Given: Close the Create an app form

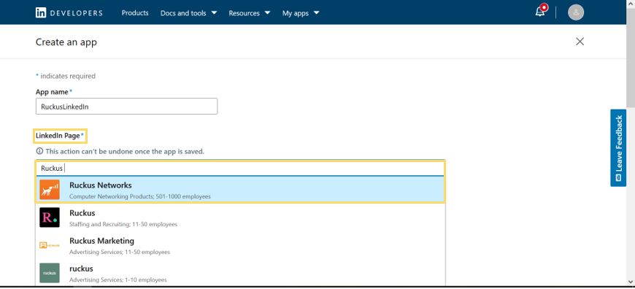Looking at the screenshot, I should [x=580, y=42].
